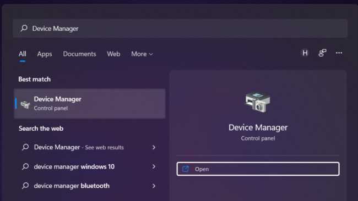The image size is (358, 201).
Task: Click magnifier icon beside 'device manager bluetooth'
Action: click(25, 186)
